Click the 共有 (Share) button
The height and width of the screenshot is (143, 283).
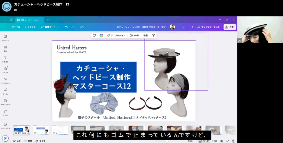click(x=229, y=27)
